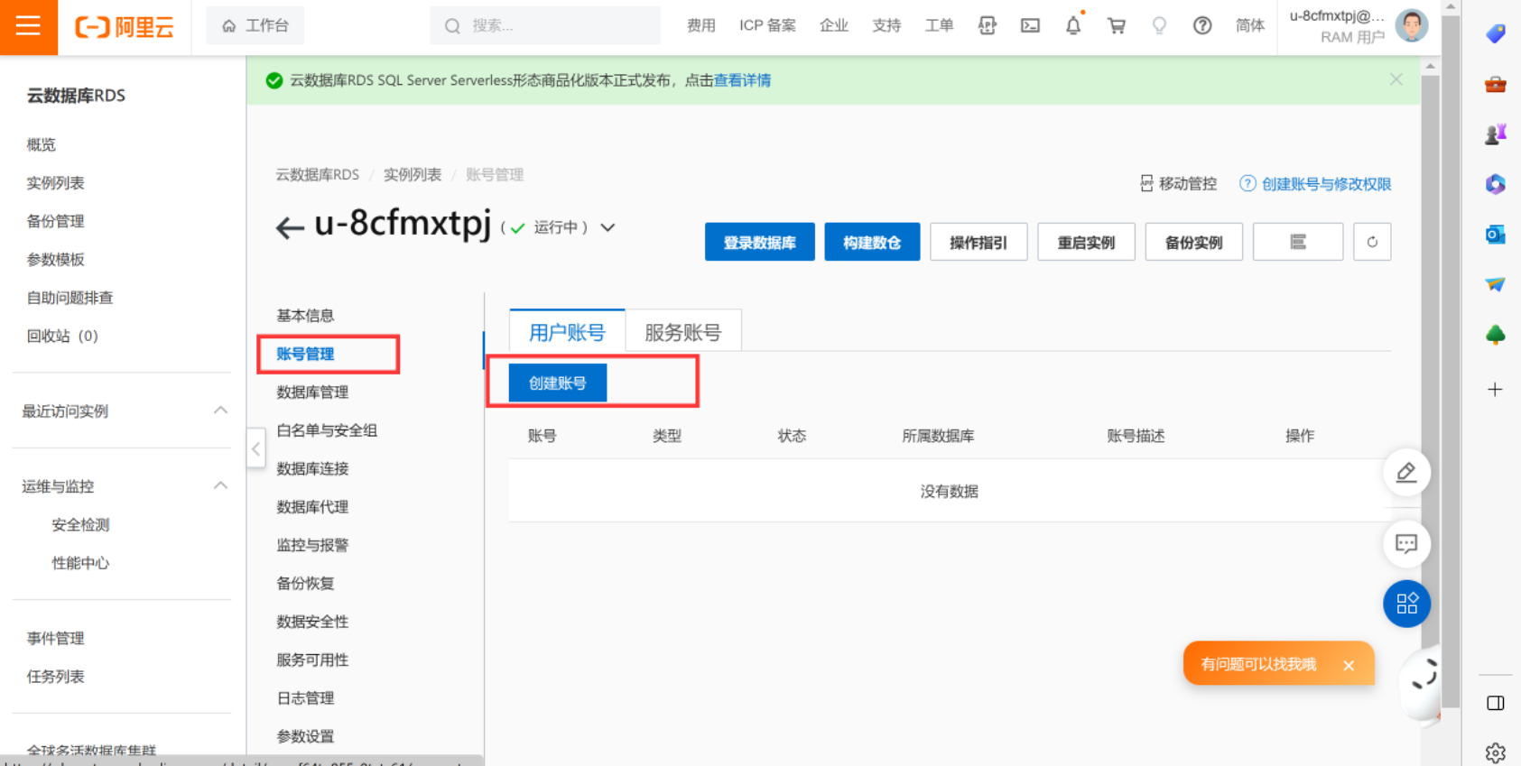Screen dimensions: 1521x766
Task: Open the list menu icon button
Action: click(1298, 242)
